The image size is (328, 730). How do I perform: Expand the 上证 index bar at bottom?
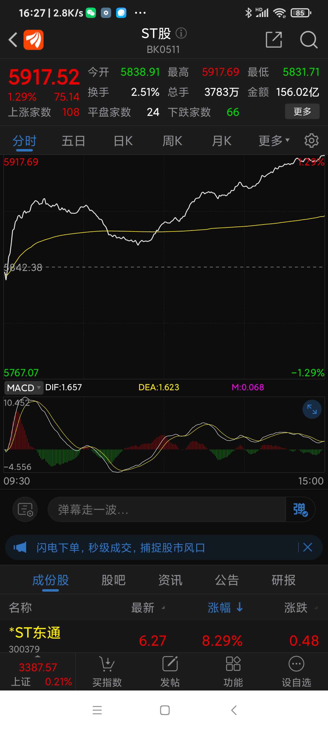(38, 671)
